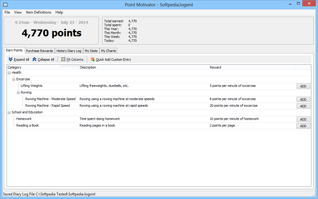Screen dimensions: 318x199
Task: Click the 'Saved Diary Log File' status bar text
Action: pos(49,194)
